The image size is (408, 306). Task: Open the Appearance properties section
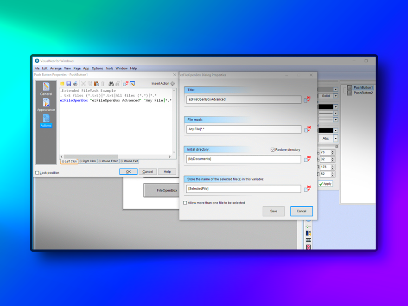click(x=46, y=105)
